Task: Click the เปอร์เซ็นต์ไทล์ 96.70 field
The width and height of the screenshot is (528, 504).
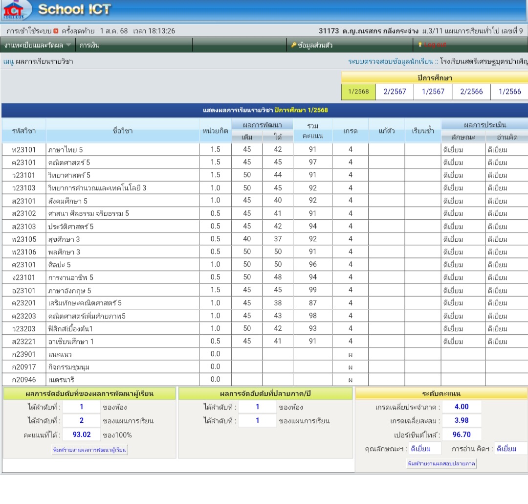Action: tap(462, 434)
